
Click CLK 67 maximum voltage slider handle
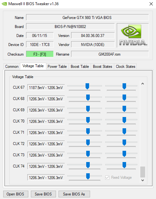(124, 86)
